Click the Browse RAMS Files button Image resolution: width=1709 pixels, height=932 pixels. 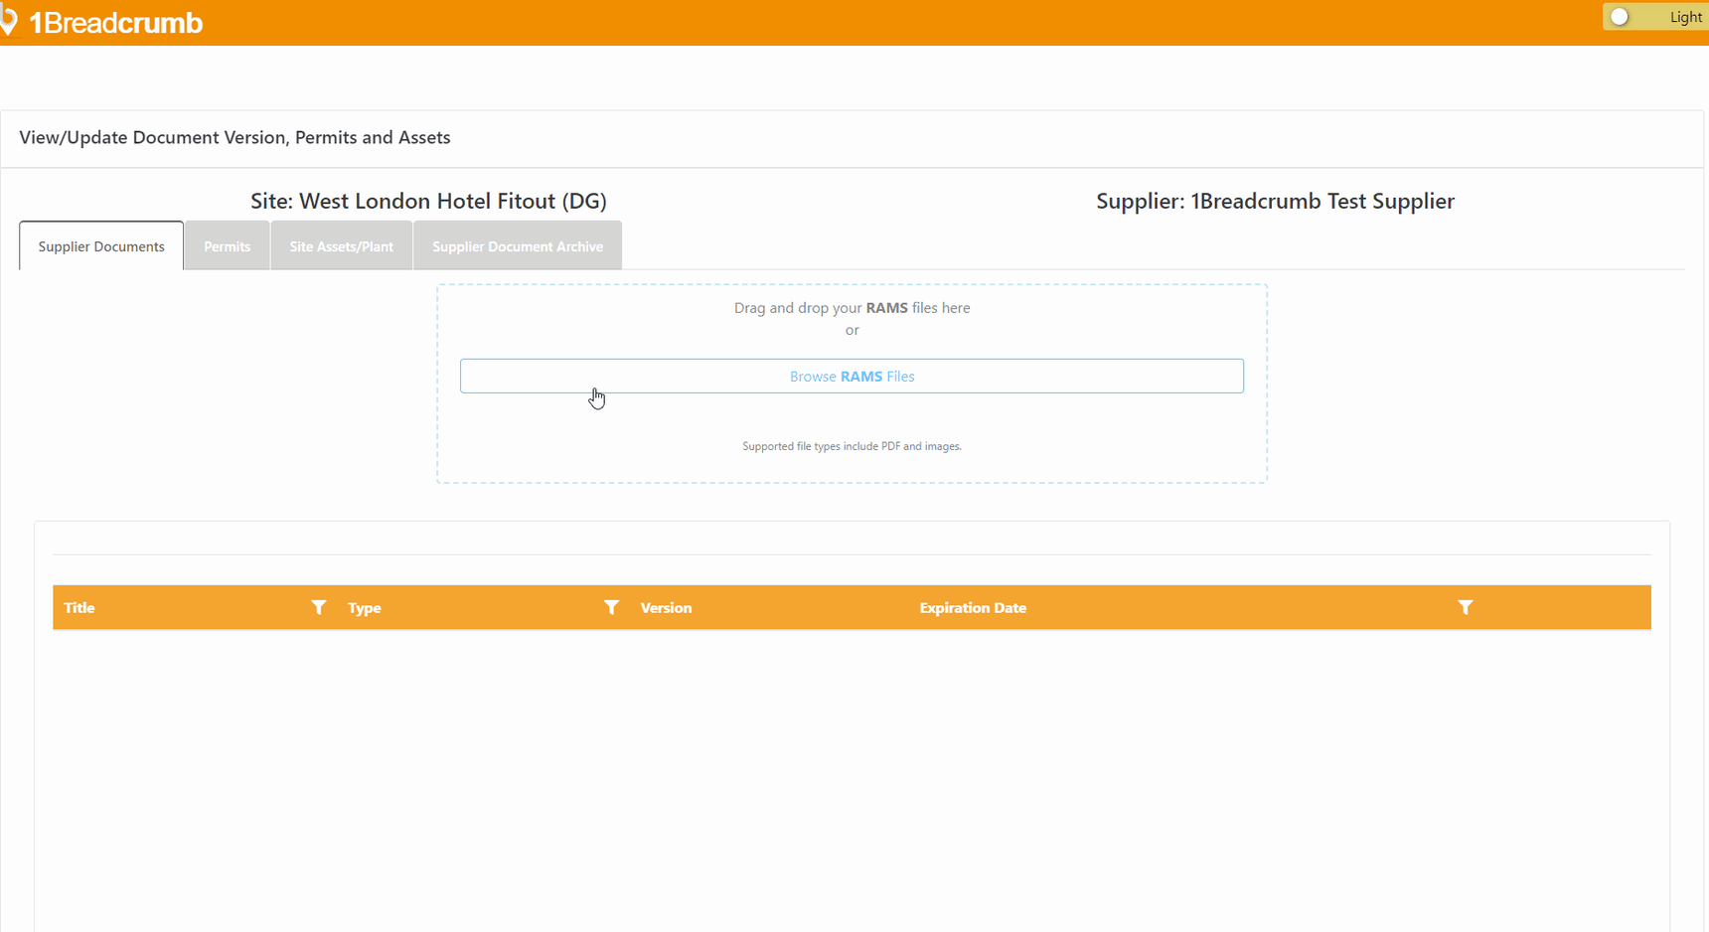click(852, 376)
